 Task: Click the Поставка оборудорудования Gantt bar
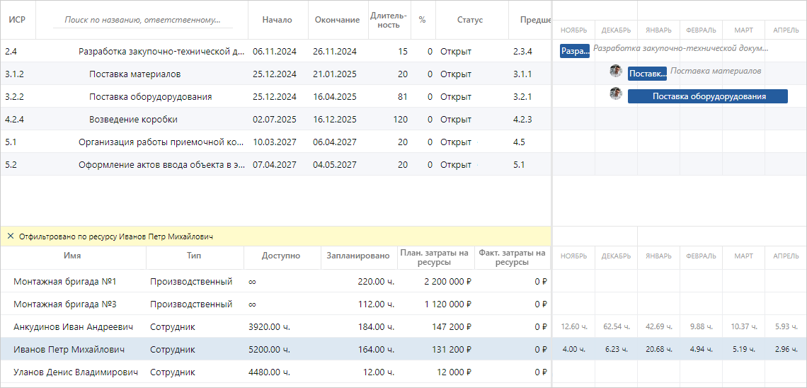(708, 96)
